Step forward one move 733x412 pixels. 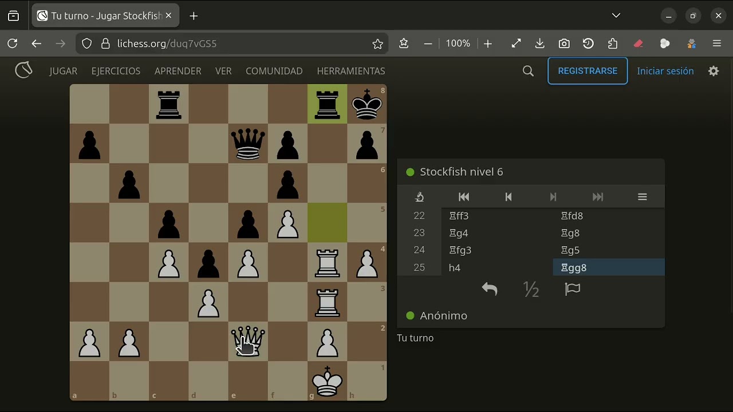coord(553,197)
